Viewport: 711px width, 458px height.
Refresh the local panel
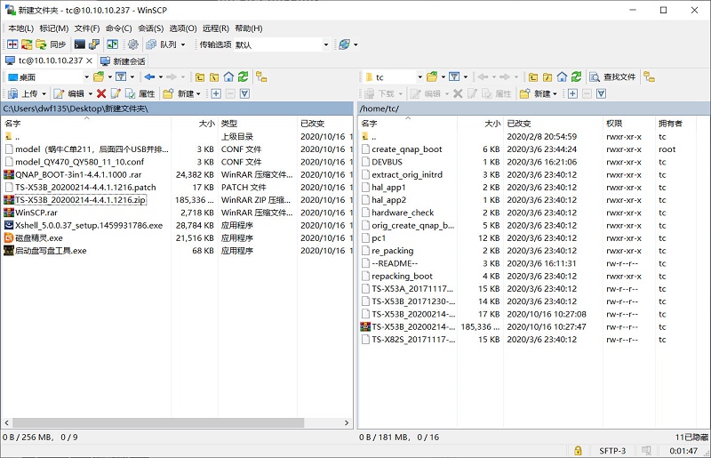click(244, 77)
